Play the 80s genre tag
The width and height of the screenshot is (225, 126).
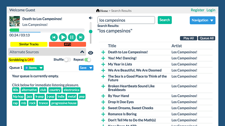(16, 90)
